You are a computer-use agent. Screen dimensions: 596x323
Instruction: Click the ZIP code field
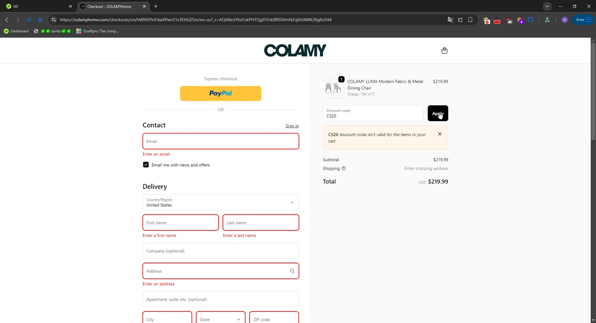[274, 318]
